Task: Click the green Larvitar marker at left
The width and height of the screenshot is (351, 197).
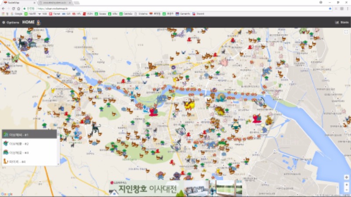Action: click(16, 58)
